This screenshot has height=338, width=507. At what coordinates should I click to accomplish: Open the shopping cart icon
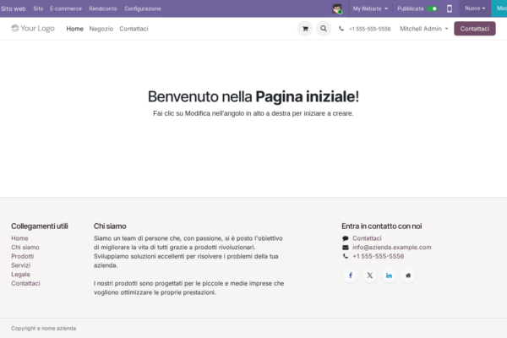pyautogui.click(x=305, y=29)
